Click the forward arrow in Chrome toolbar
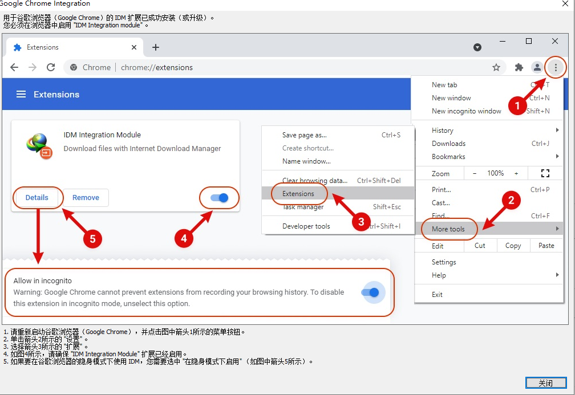 coord(33,67)
